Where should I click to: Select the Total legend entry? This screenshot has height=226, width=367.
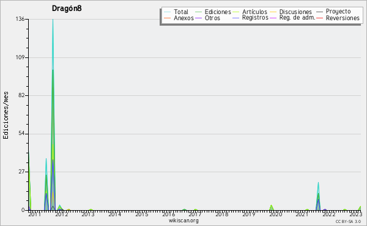(x=176, y=12)
